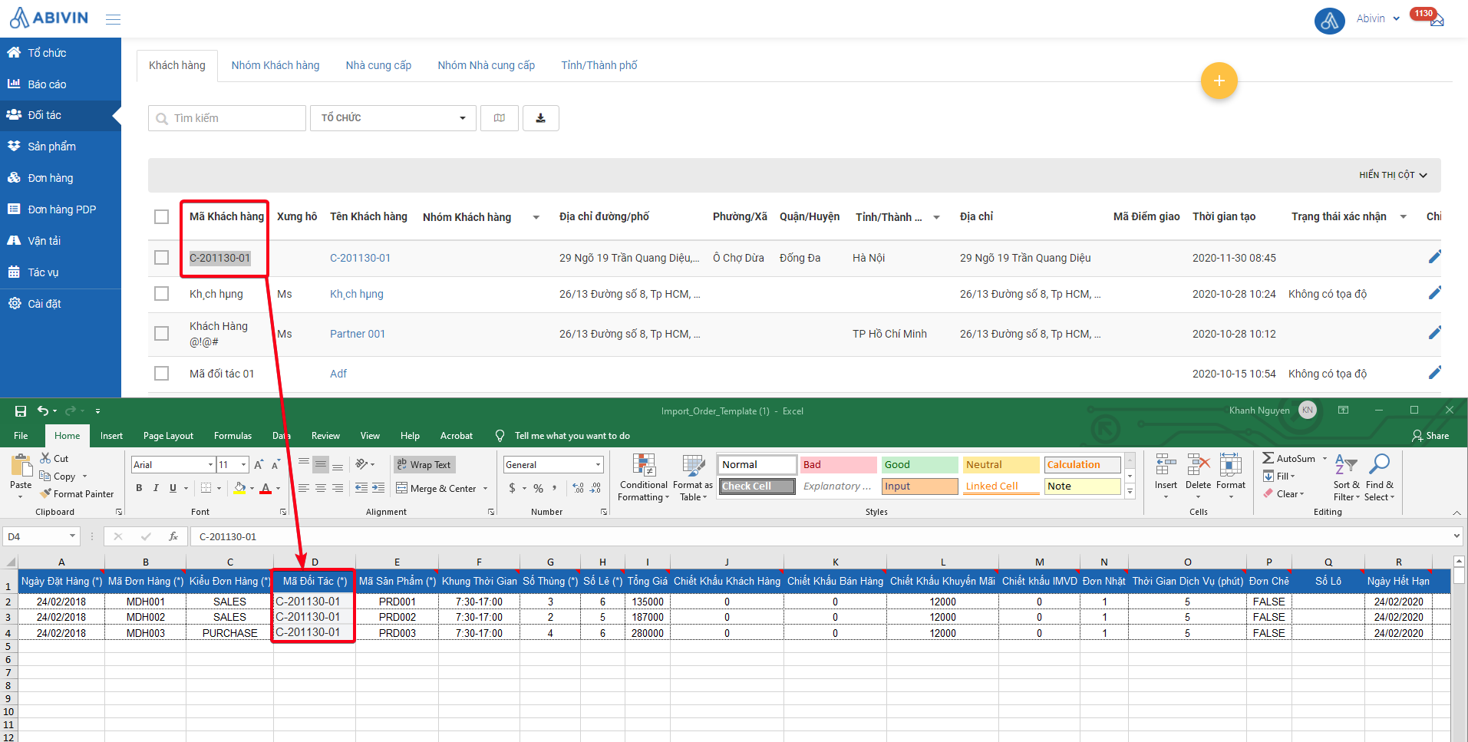Click Format as Table in Excel
1468x742 pixels.
[693, 477]
